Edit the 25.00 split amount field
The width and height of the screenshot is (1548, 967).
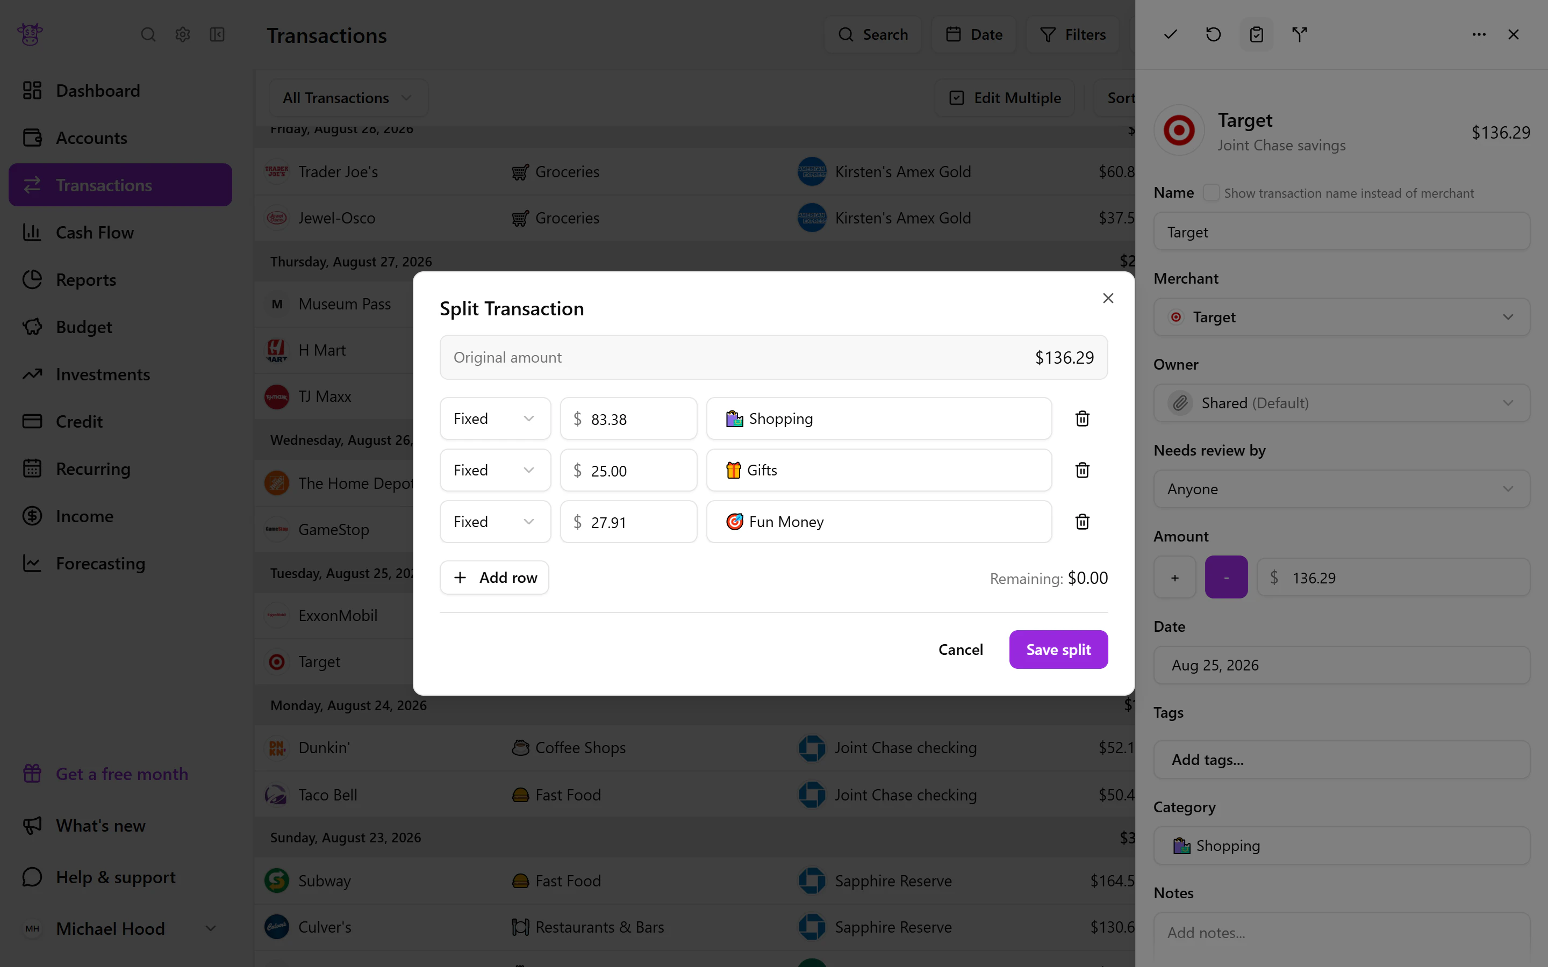(628, 470)
